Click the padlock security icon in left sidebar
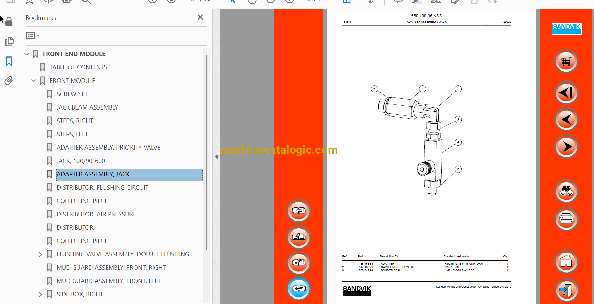 9,22
